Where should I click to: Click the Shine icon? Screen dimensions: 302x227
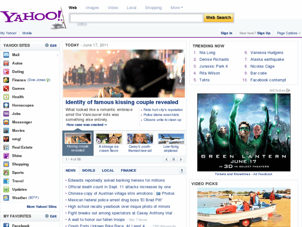(x=6, y=156)
